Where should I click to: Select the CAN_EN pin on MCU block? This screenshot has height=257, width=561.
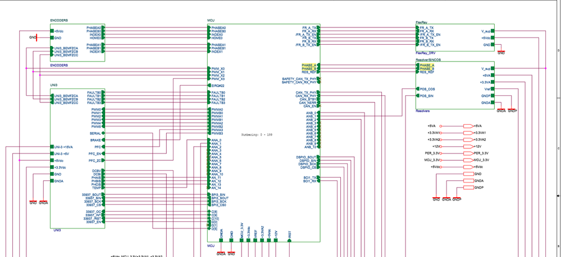(310, 106)
